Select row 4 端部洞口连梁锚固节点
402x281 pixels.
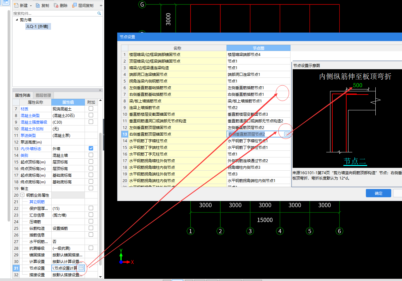click(177, 75)
